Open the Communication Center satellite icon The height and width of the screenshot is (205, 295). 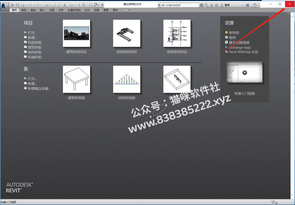[x=212, y=5]
